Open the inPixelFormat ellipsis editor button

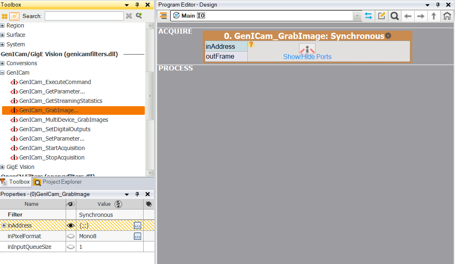pos(137,236)
